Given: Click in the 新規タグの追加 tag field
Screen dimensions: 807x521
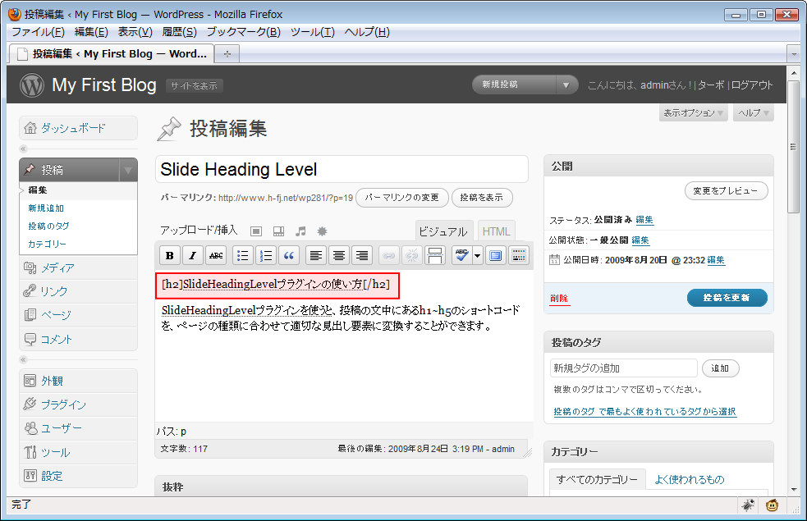Looking at the screenshot, I should pos(624,368).
